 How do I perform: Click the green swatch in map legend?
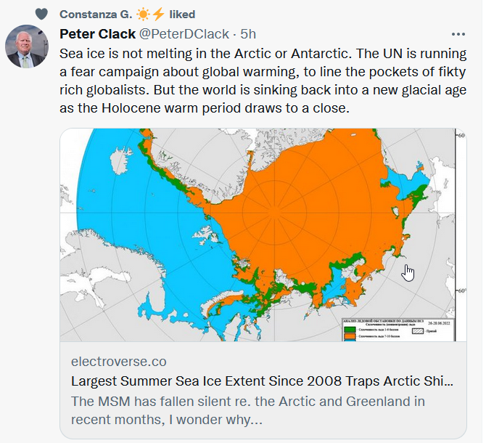(350, 330)
